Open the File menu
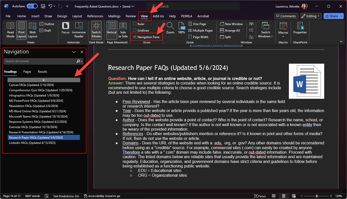 pyautogui.click(x=8, y=16)
